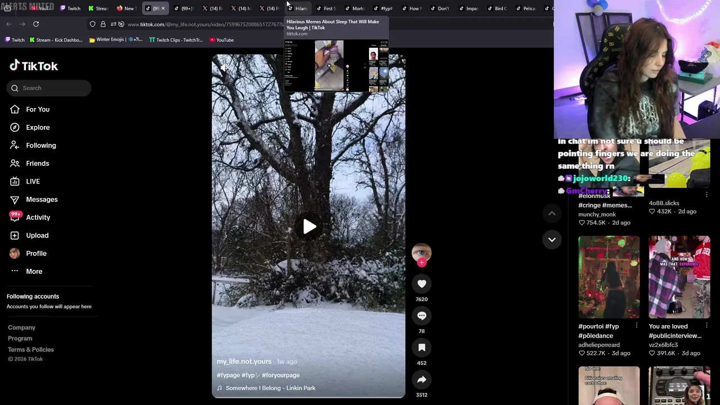The width and height of the screenshot is (720, 405).
Task: Switch to the Bird tab
Action: [497, 8]
